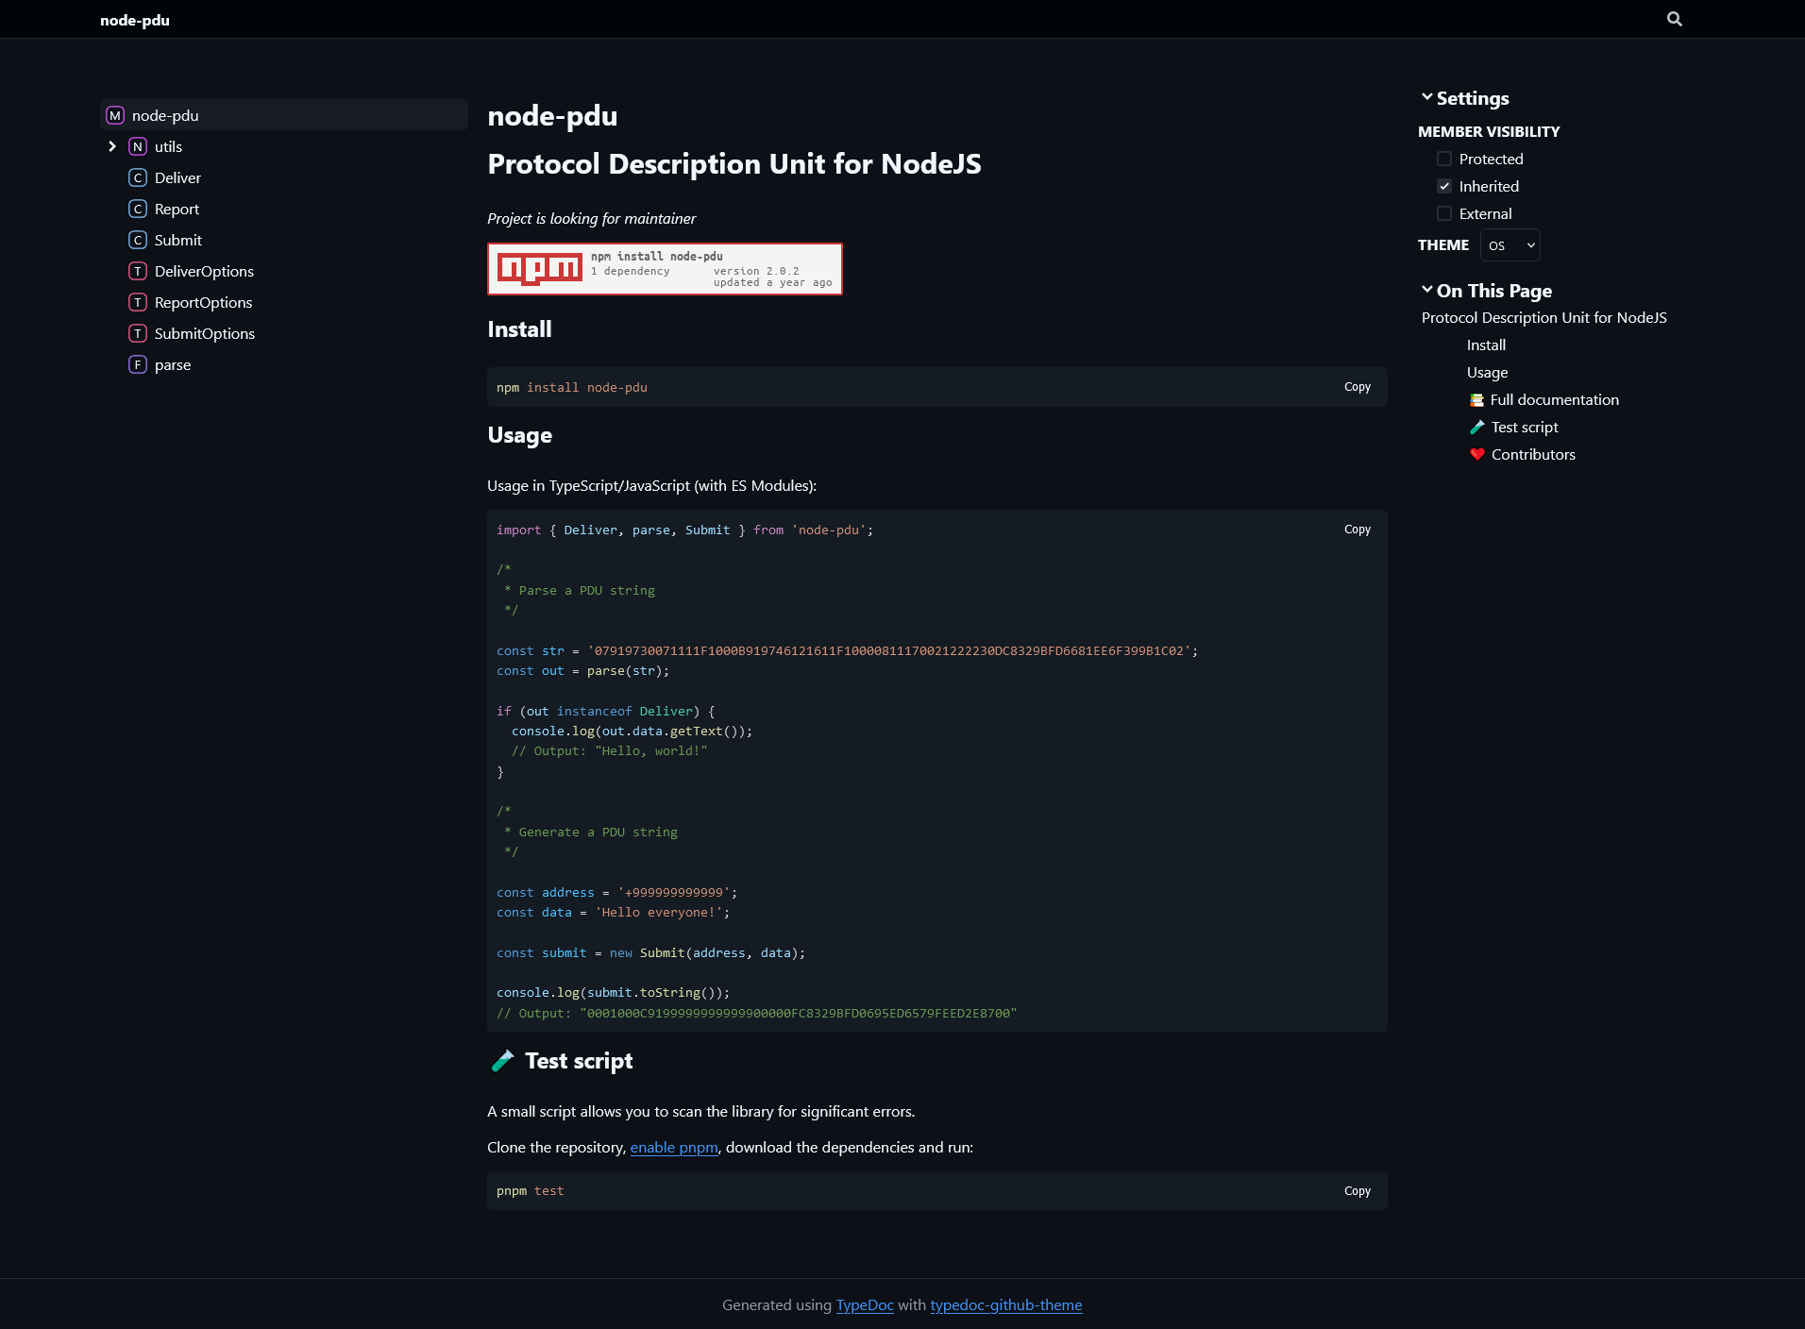Uncheck the Inherited visibility checkbox
The width and height of the screenshot is (1805, 1329).
(1444, 186)
